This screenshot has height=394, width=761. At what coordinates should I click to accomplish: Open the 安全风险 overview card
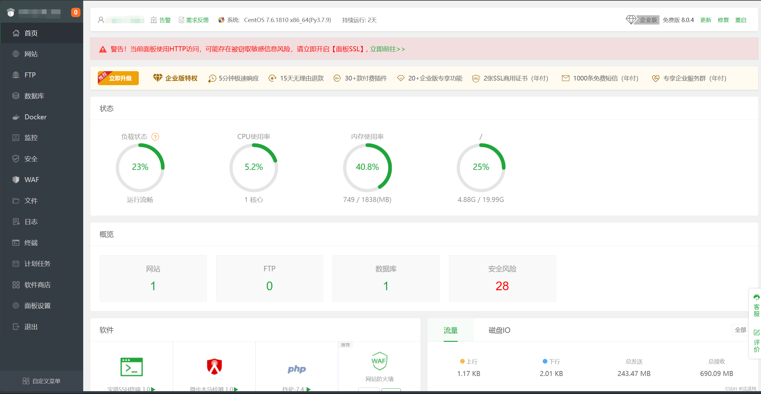tap(502, 278)
